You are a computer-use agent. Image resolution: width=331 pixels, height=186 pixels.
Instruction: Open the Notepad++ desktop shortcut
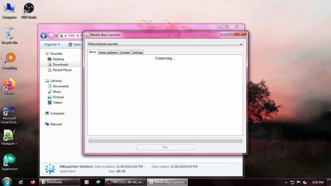coord(10,137)
